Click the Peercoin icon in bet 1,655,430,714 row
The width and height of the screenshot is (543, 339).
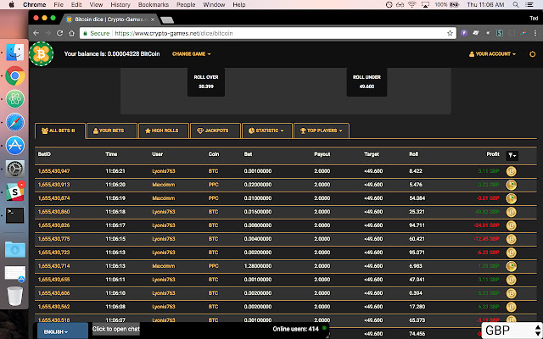tap(511, 266)
